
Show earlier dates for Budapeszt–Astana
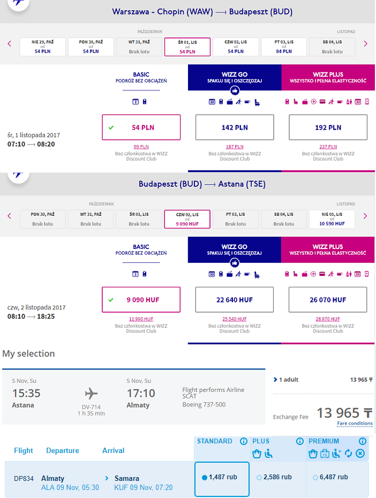[9, 216]
